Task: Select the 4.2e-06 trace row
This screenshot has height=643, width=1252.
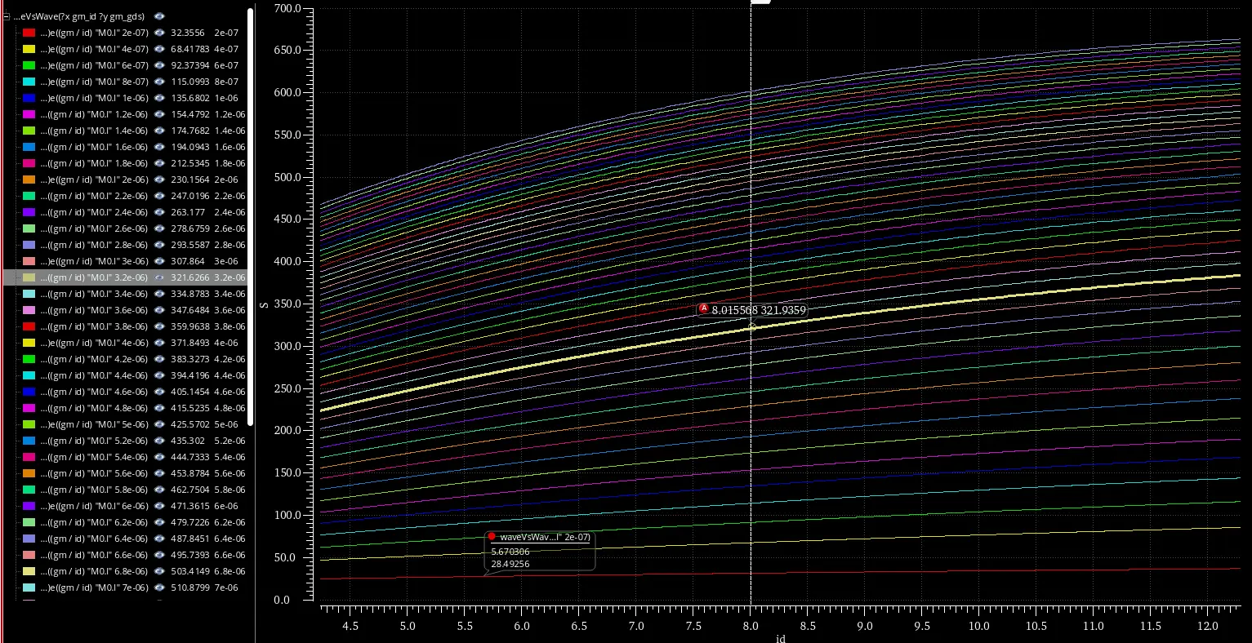Action: [124, 359]
